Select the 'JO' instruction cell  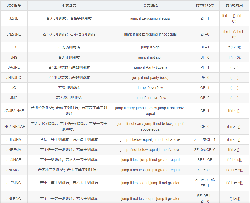(x=14, y=88)
